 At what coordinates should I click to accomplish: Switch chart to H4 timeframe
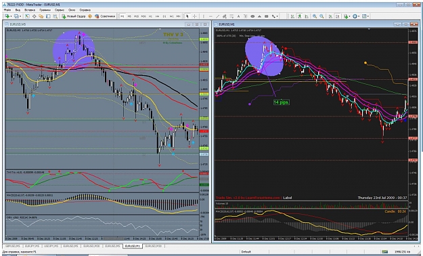pyautogui.click(x=157, y=16)
